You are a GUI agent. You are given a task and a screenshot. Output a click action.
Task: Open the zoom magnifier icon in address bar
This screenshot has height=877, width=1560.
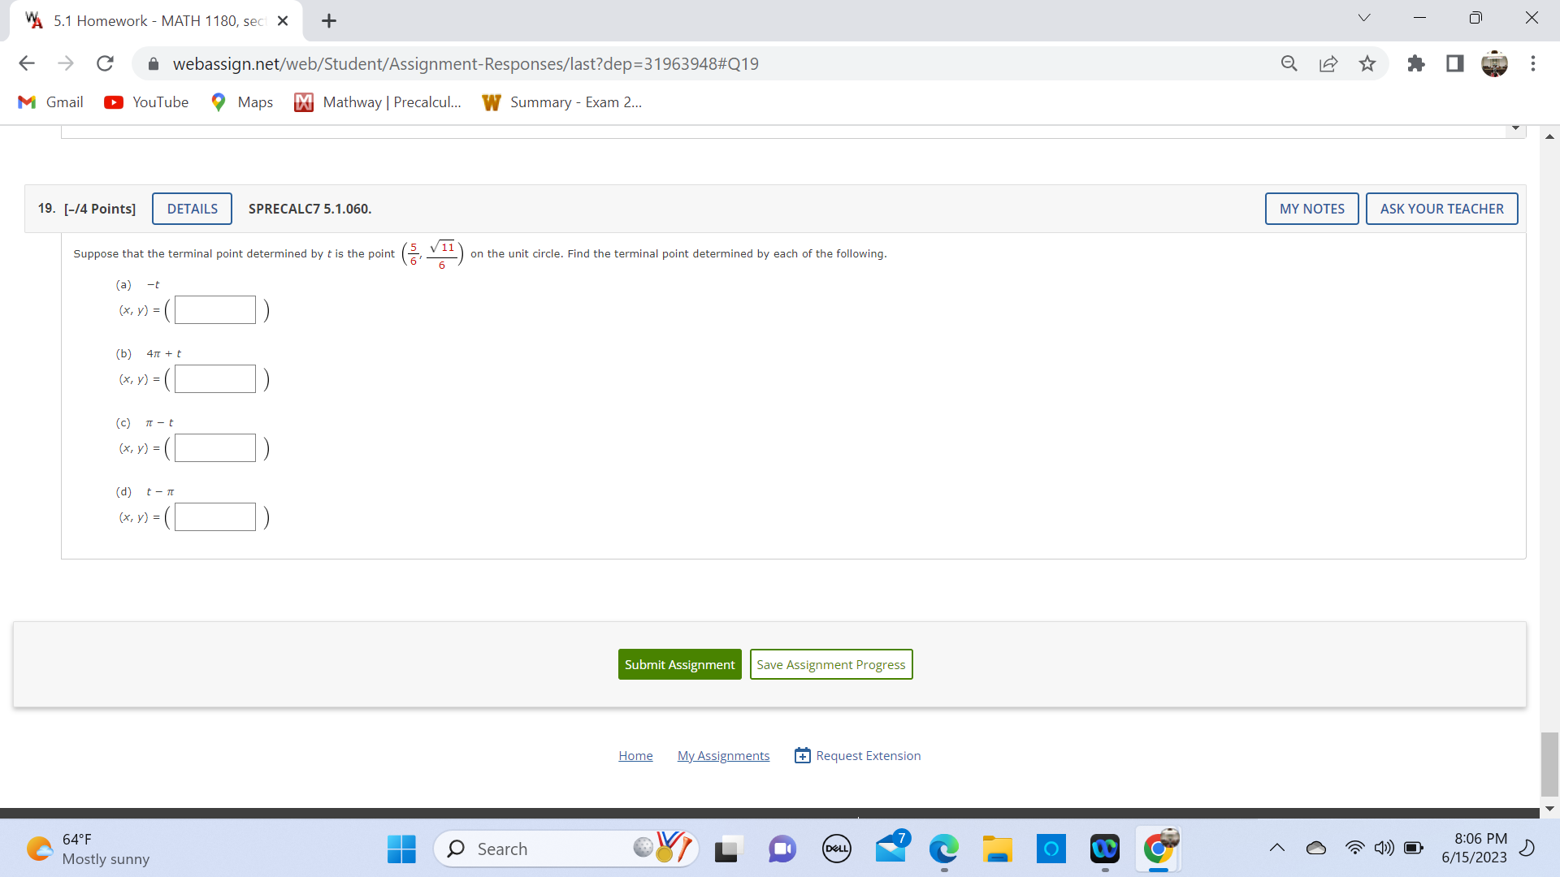pyautogui.click(x=1289, y=63)
